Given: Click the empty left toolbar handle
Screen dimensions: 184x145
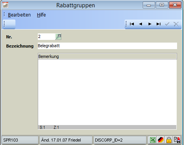Looking at the screenshot, I should pyautogui.click(x=9, y=24).
